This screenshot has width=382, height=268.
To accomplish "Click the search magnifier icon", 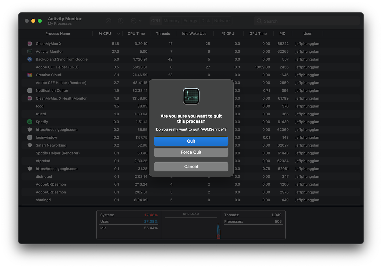I will pyautogui.click(x=259, y=21).
